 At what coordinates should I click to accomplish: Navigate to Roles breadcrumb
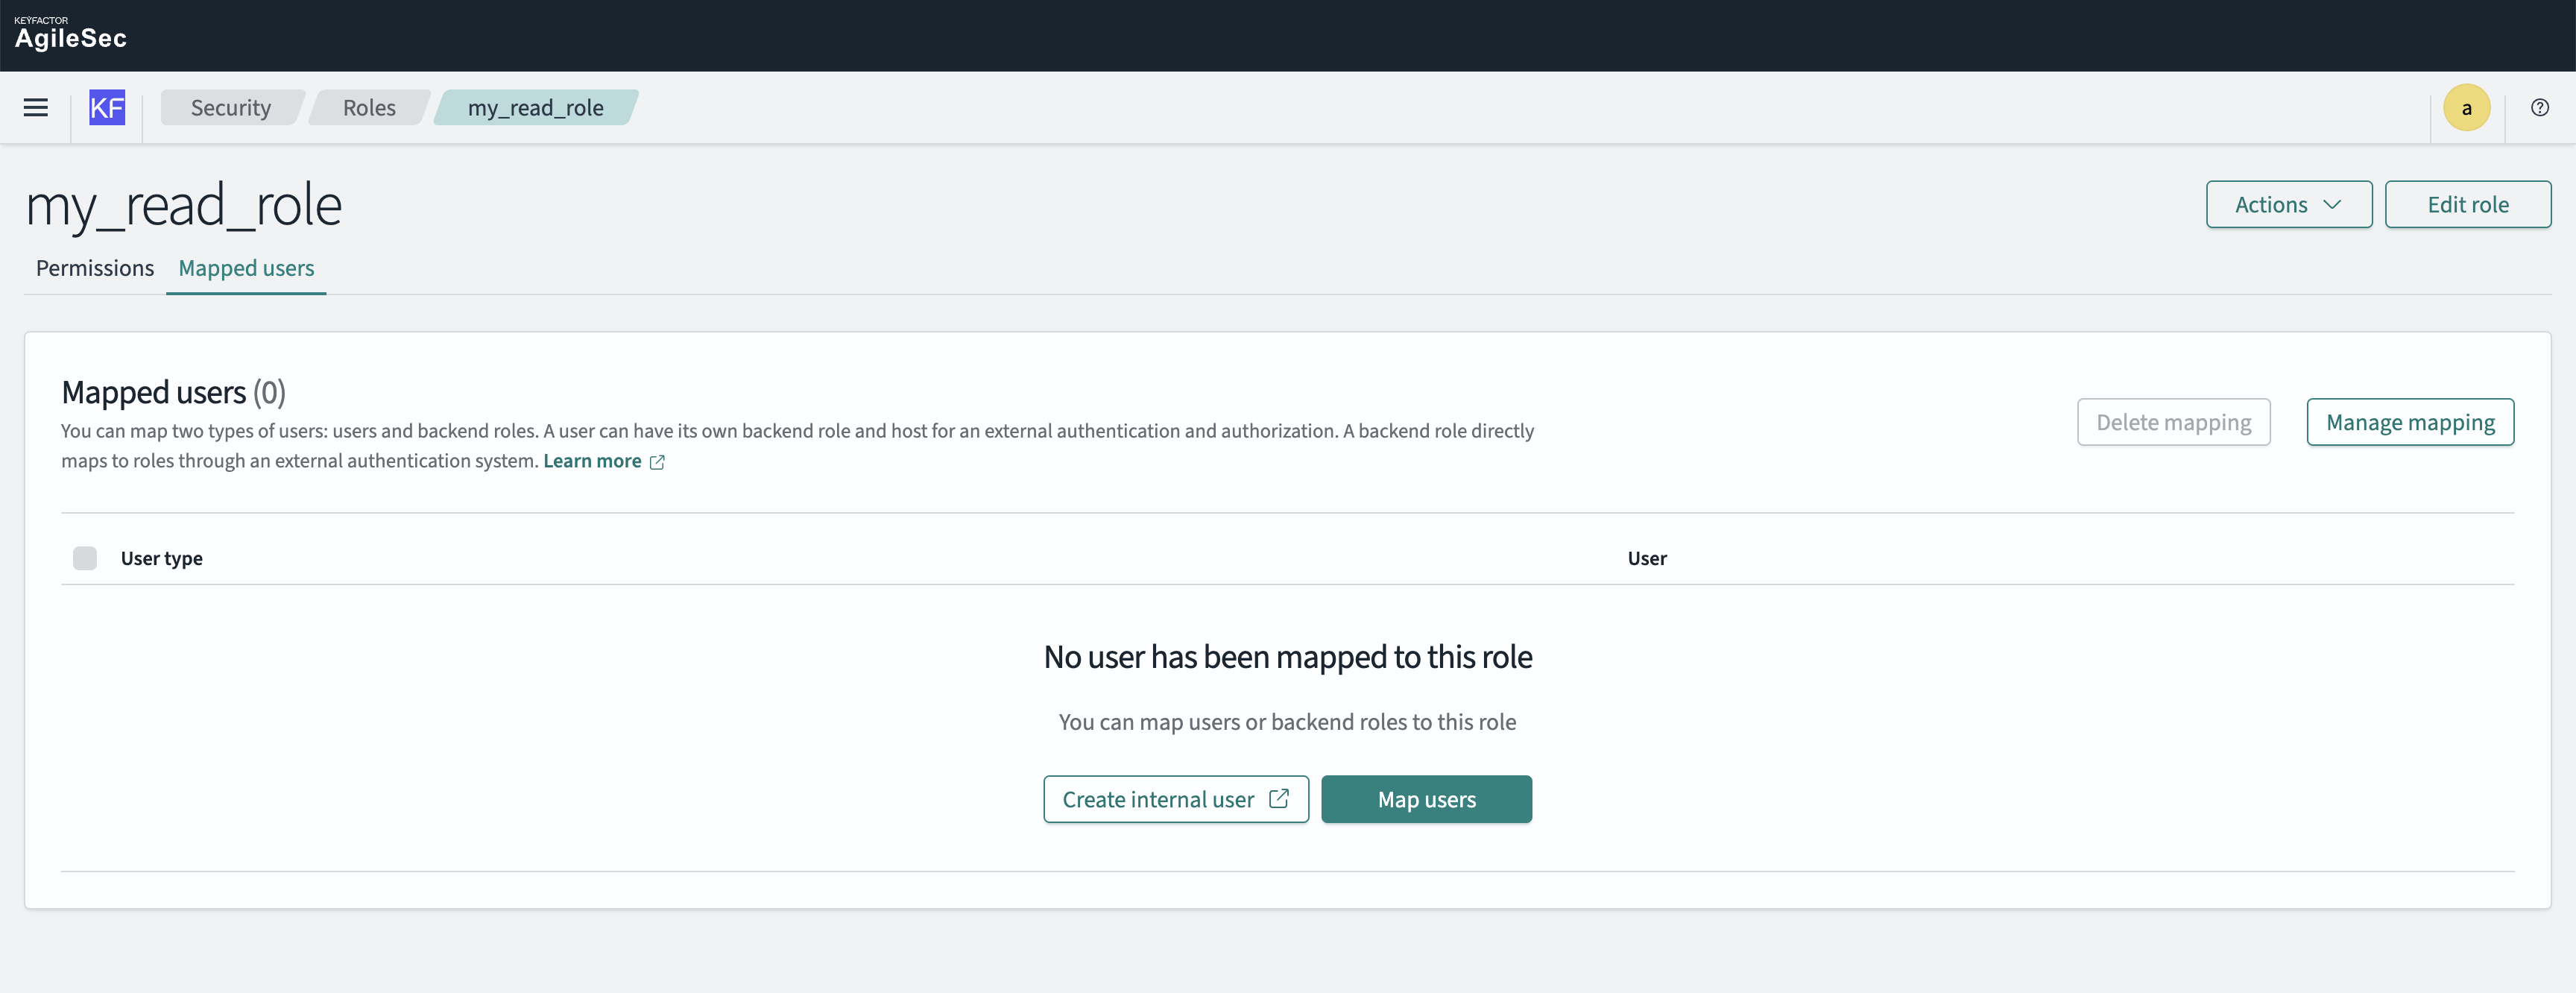[x=369, y=108]
